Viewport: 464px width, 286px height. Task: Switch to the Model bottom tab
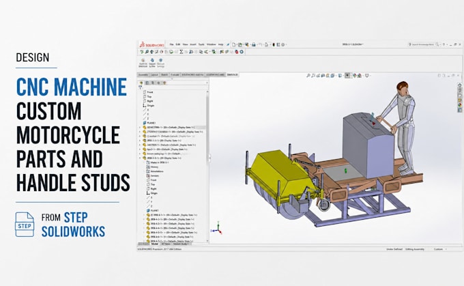154,244
